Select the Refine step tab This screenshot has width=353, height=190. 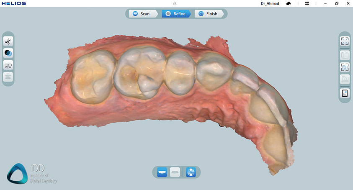(x=175, y=14)
